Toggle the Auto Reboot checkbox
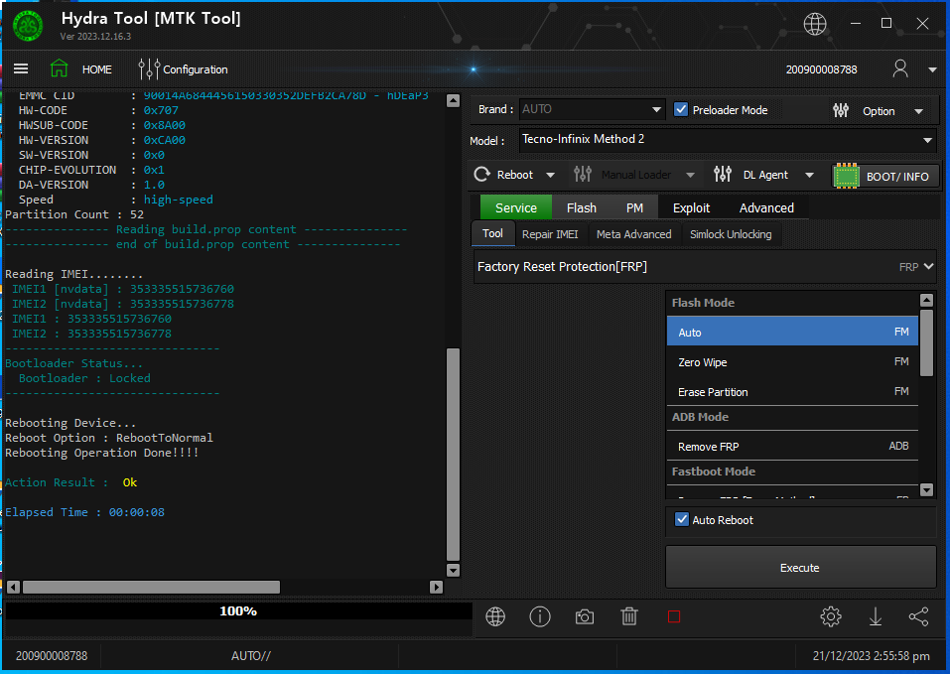The image size is (950, 674). point(682,519)
